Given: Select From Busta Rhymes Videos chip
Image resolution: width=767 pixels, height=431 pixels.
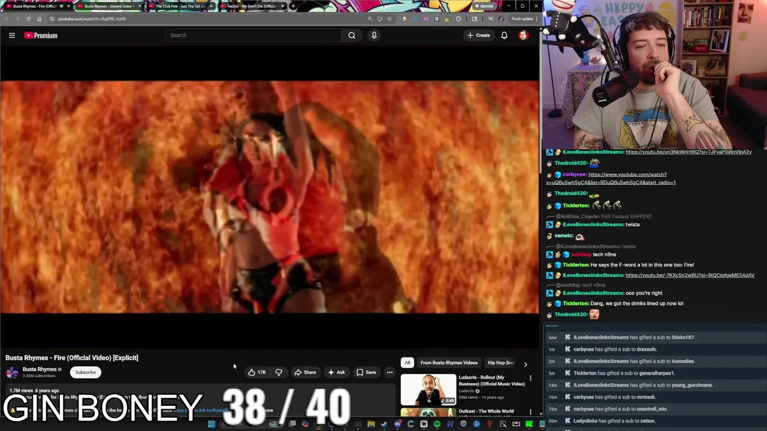Looking at the screenshot, I should point(449,363).
